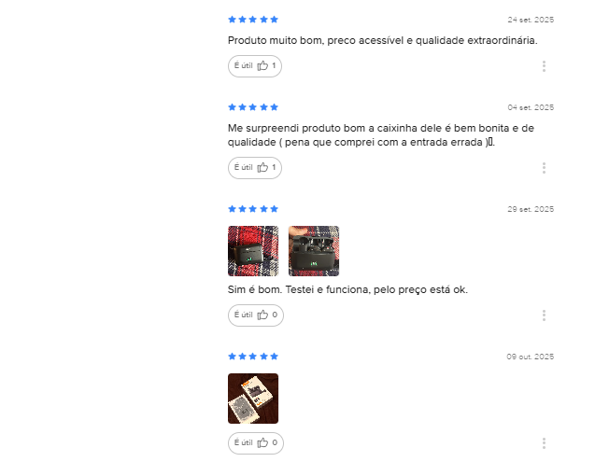Mark the 04 set. 2025 review as useful
This screenshot has width=595, height=462.
click(255, 168)
